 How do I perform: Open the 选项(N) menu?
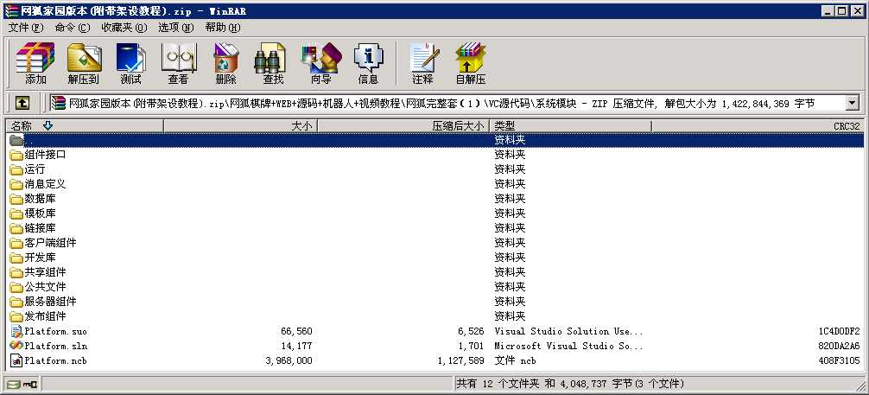point(175,27)
